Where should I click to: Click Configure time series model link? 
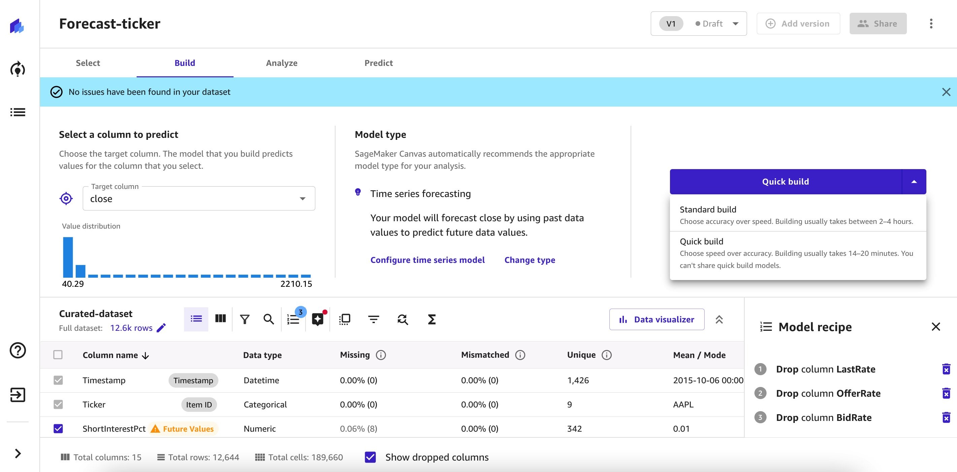(428, 260)
